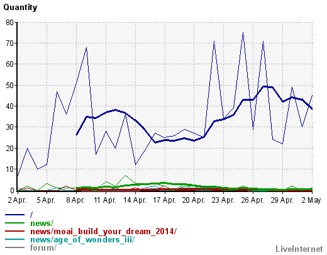
Task: Select the 26 Apr. date axis label
Action: click(x=253, y=200)
